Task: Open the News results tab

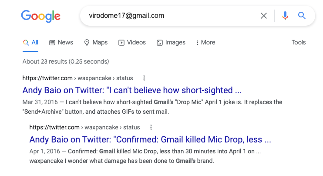Action: 61,42
